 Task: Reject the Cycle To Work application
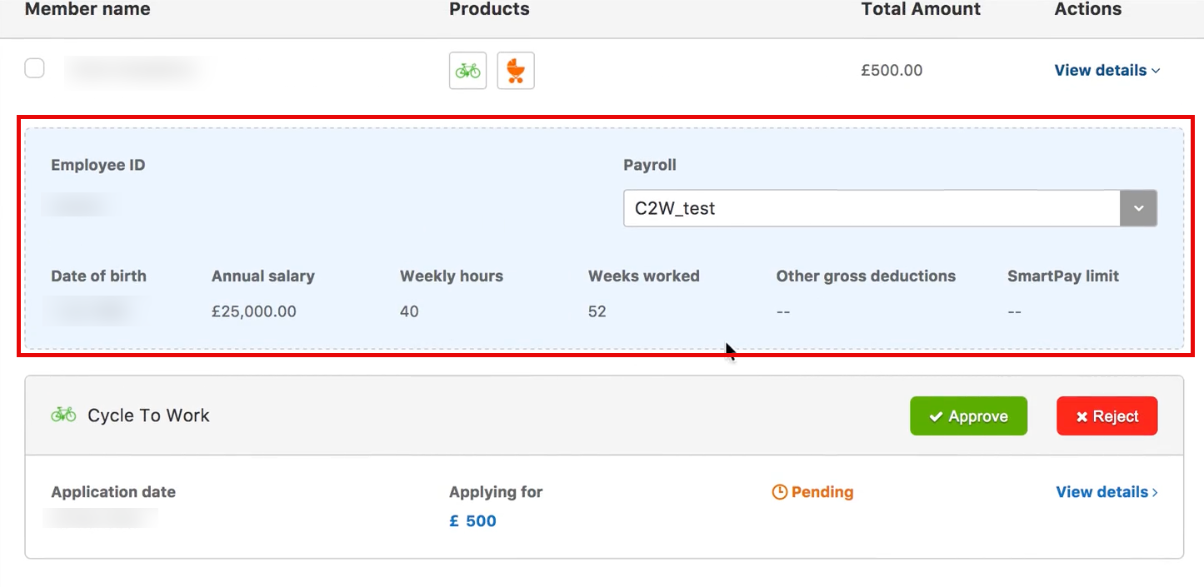point(1107,416)
